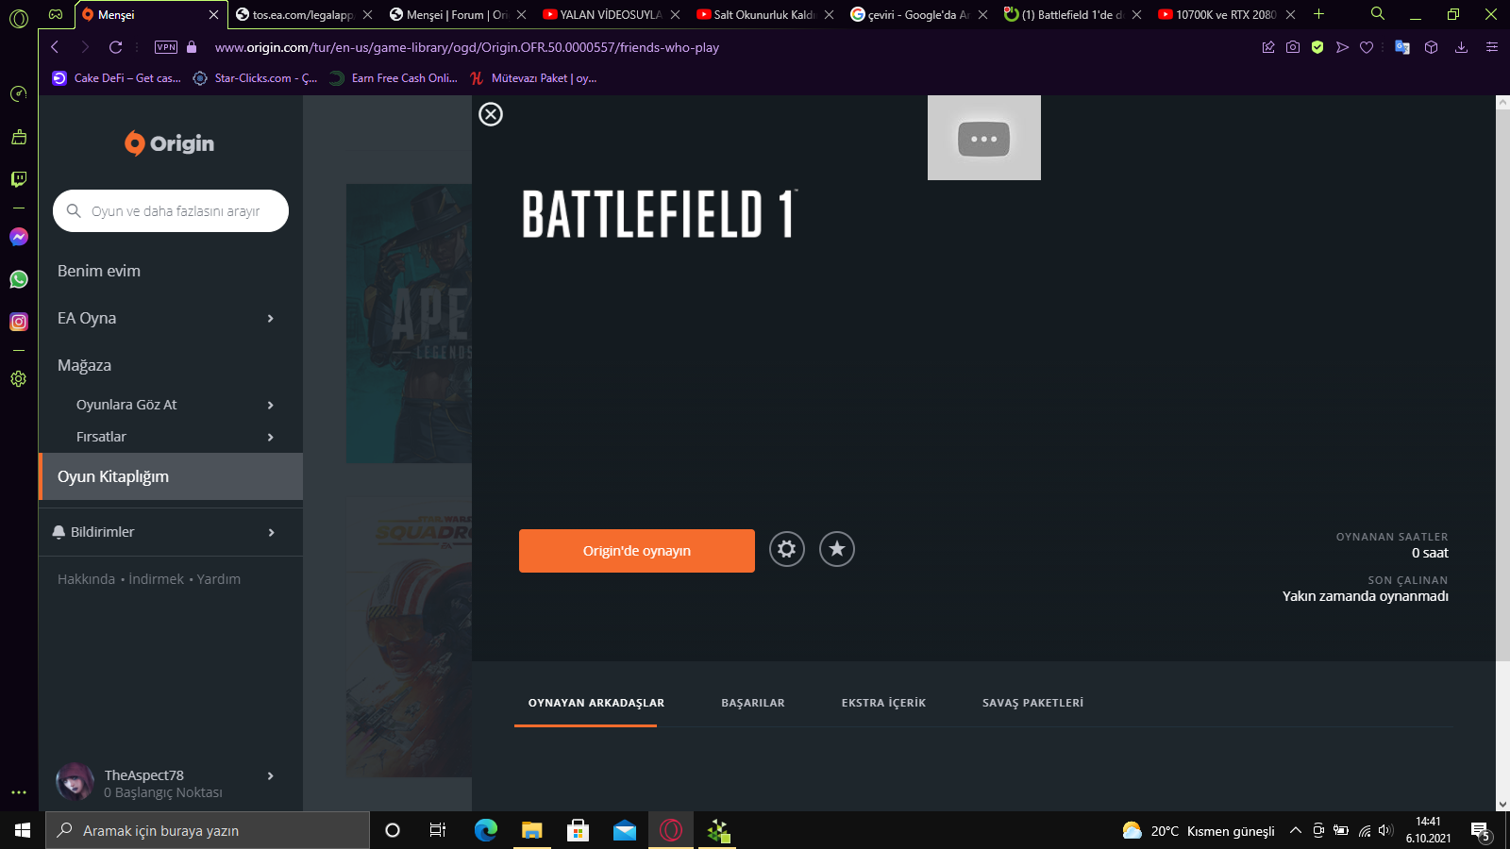Click the Star Wars Squadrons game tile
Viewport: 1510px width, 849px height.
click(x=410, y=638)
